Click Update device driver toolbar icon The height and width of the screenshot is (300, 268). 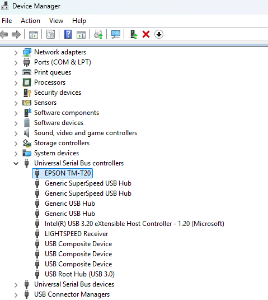[98, 35]
